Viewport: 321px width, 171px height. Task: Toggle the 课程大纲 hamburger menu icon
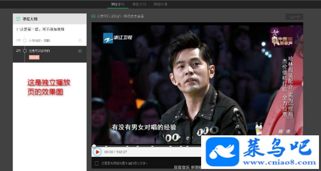(18, 19)
